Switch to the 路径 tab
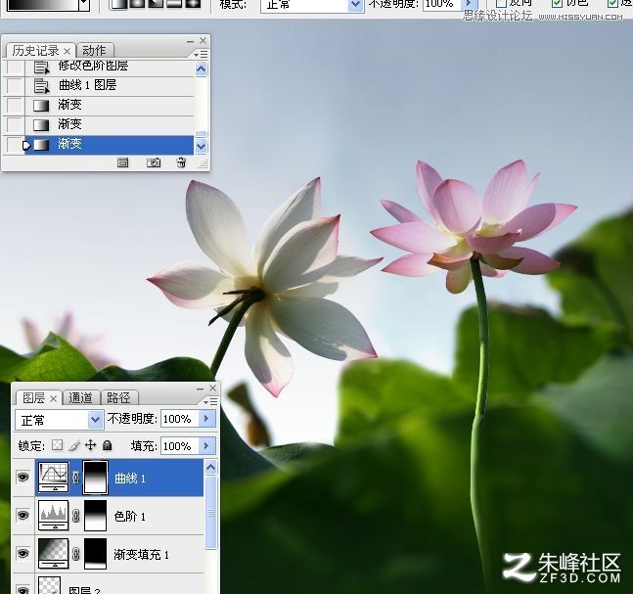 (x=118, y=398)
